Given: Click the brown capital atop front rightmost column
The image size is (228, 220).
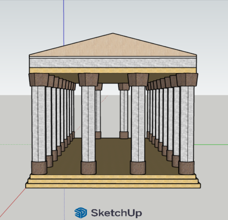Looking at the screenshot, I should pos(187,80).
